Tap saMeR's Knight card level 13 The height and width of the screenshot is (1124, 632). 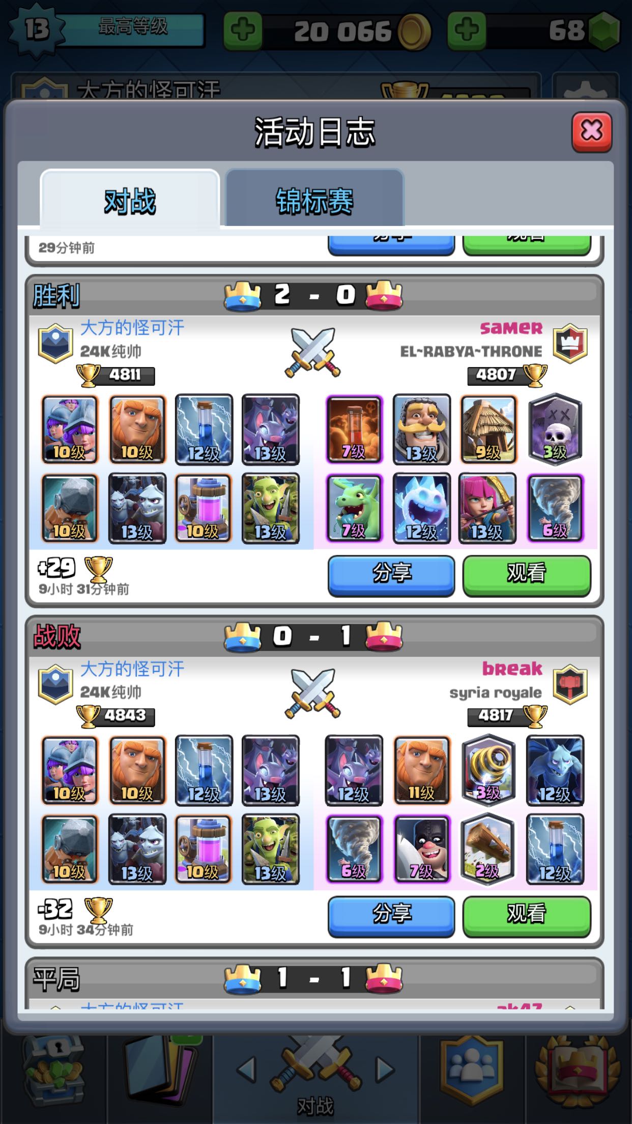[422, 429]
